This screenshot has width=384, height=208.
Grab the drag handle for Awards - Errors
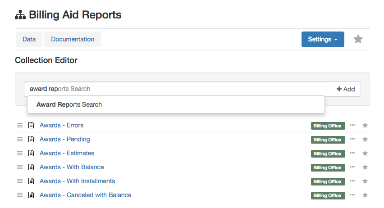click(20, 125)
